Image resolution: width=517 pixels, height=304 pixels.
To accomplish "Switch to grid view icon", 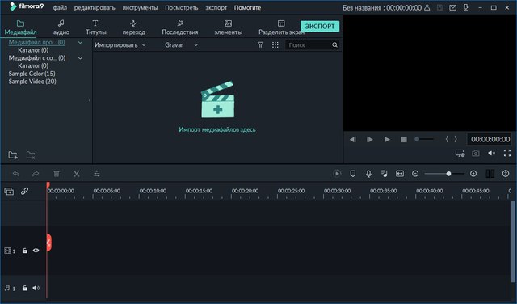I will click(275, 45).
